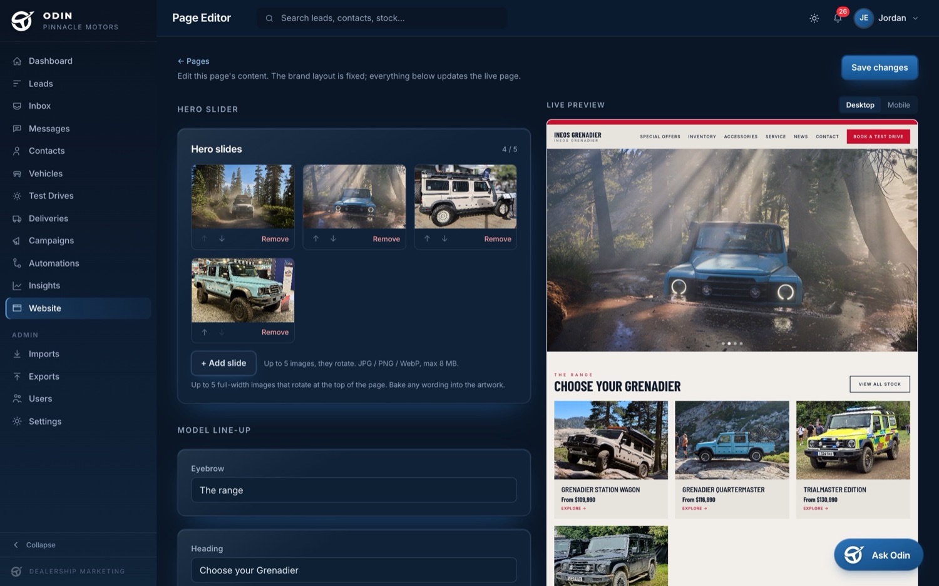Click Book a Test Drive in preview
Image resolution: width=939 pixels, height=586 pixels.
click(x=878, y=136)
